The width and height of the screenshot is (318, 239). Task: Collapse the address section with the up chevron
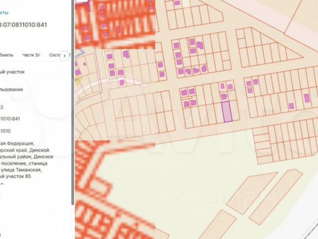[x=2, y=184]
